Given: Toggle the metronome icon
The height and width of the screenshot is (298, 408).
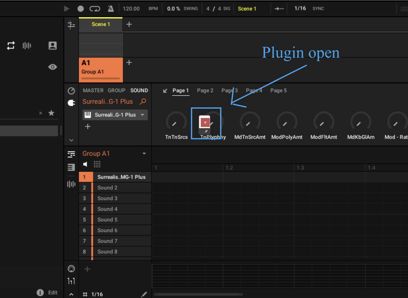Looking at the screenshot, I should point(110,9).
